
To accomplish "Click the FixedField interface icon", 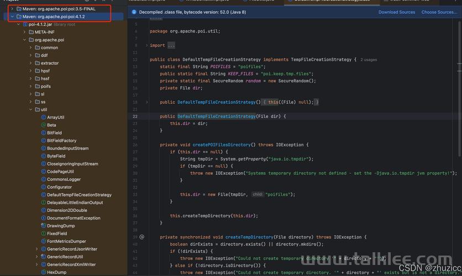I will point(43,233).
